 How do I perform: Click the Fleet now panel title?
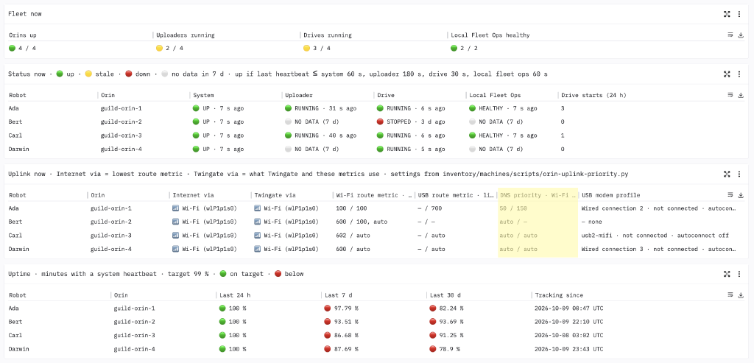pos(24,14)
